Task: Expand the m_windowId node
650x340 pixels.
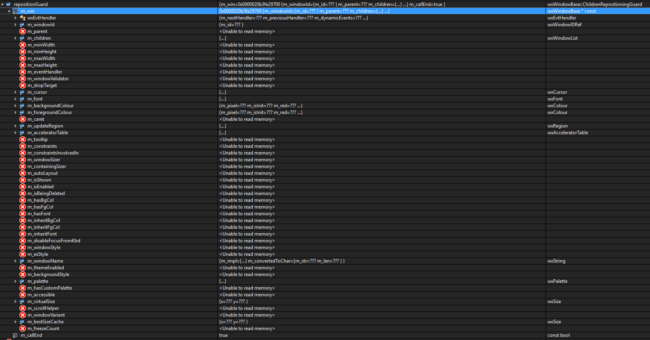Action: [x=15, y=25]
